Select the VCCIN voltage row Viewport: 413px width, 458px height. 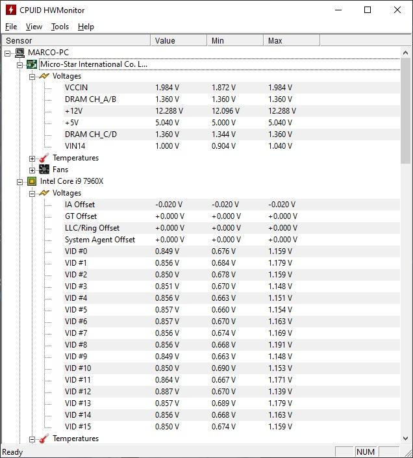(x=232, y=88)
